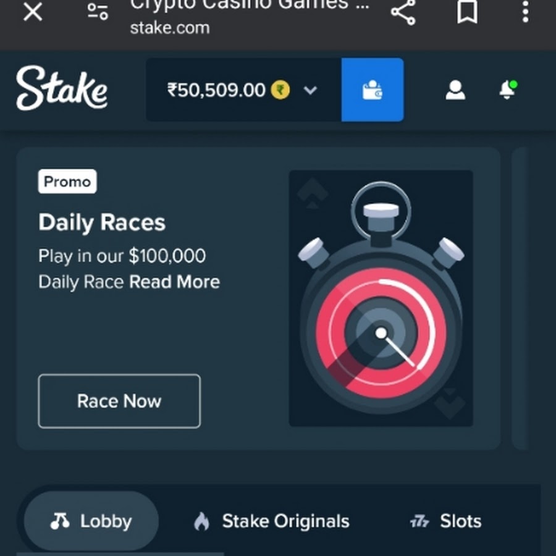The image size is (556, 556).
Task: Open site settings tune icon
Action: tap(98, 11)
